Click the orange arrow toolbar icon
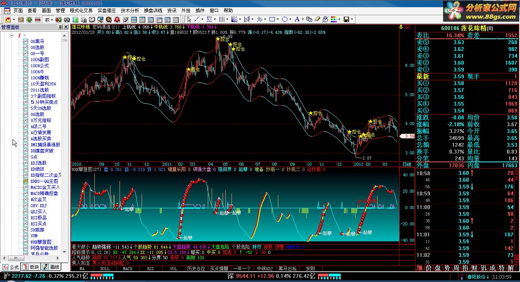The width and height of the screenshot is (520, 282). 8,19
